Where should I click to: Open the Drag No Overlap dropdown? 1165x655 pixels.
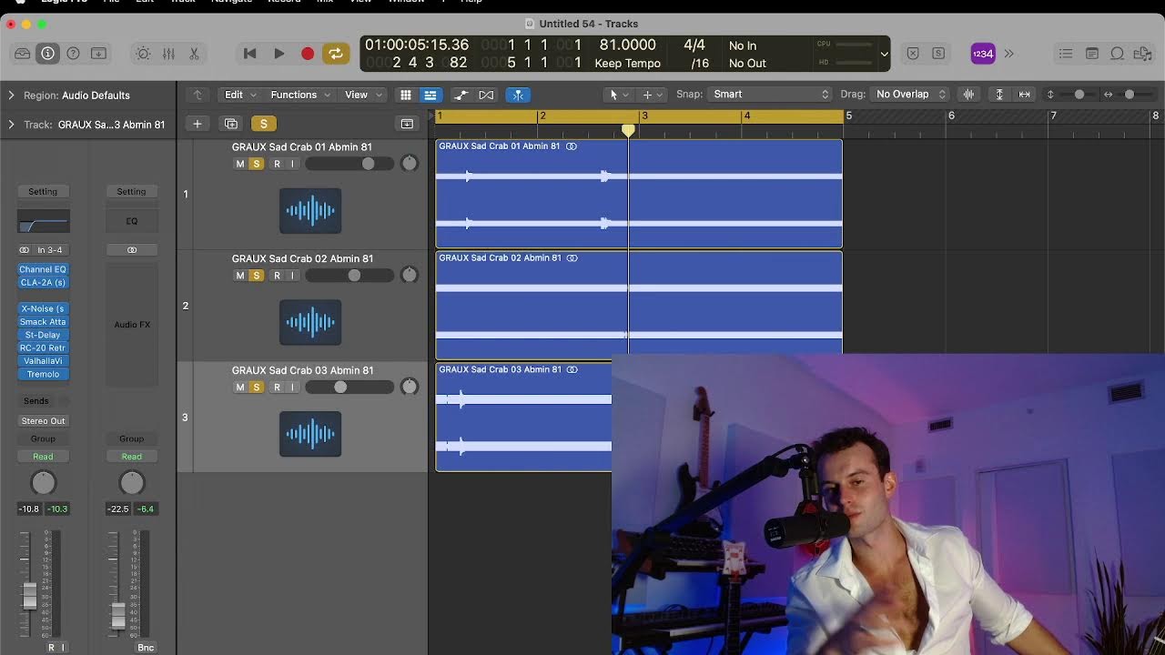click(909, 95)
